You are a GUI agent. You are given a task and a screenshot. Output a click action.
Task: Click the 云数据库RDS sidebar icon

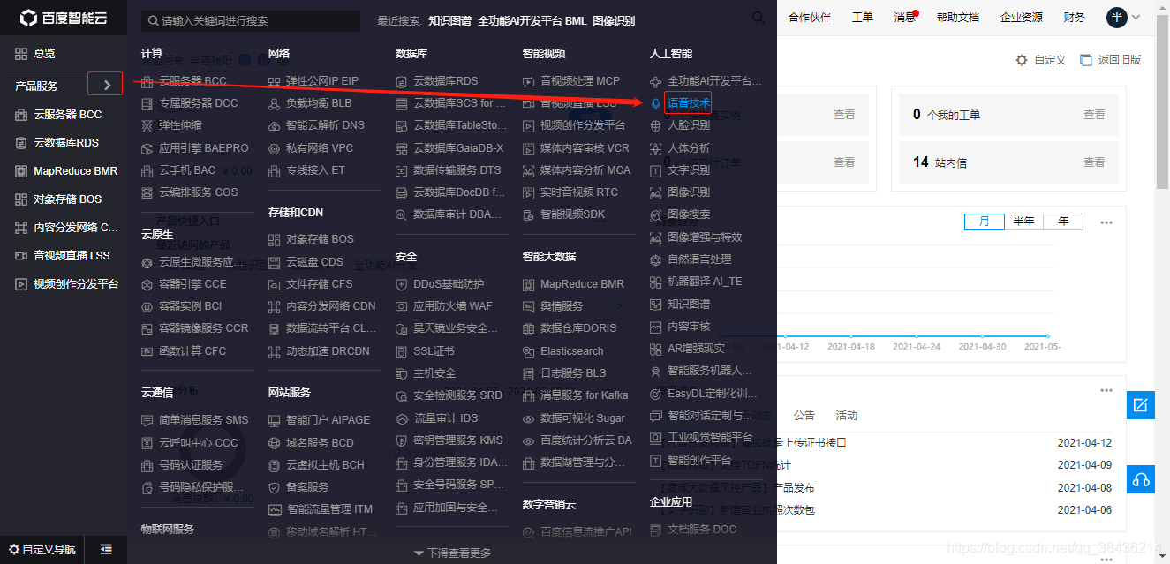pos(20,143)
